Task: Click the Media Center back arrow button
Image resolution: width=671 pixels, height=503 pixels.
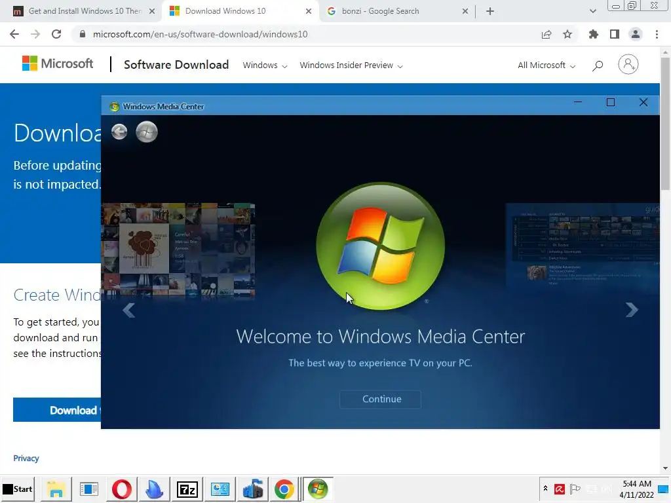Action: click(x=119, y=132)
